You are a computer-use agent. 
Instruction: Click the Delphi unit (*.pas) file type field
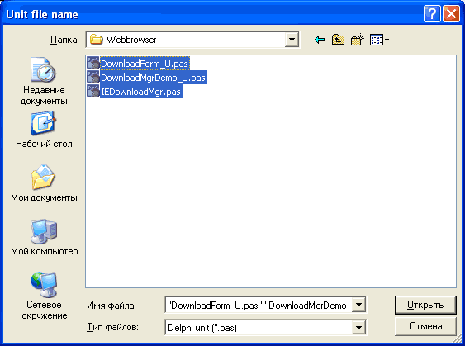(x=265, y=328)
